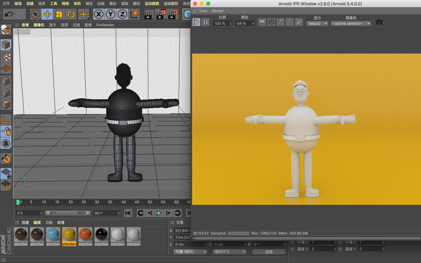Jump to next keyframe button
Screen dimensions: 421x263
[x=178, y=213]
